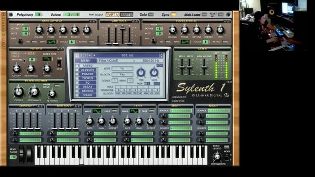Click the PART B button
315x177 pixels.
tap(126, 15)
